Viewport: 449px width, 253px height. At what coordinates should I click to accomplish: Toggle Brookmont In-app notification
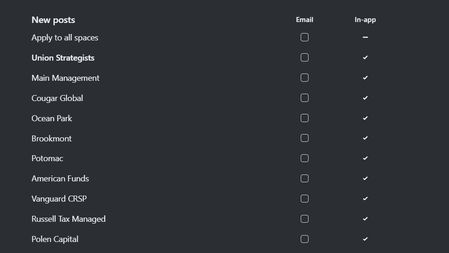(365, 138)
